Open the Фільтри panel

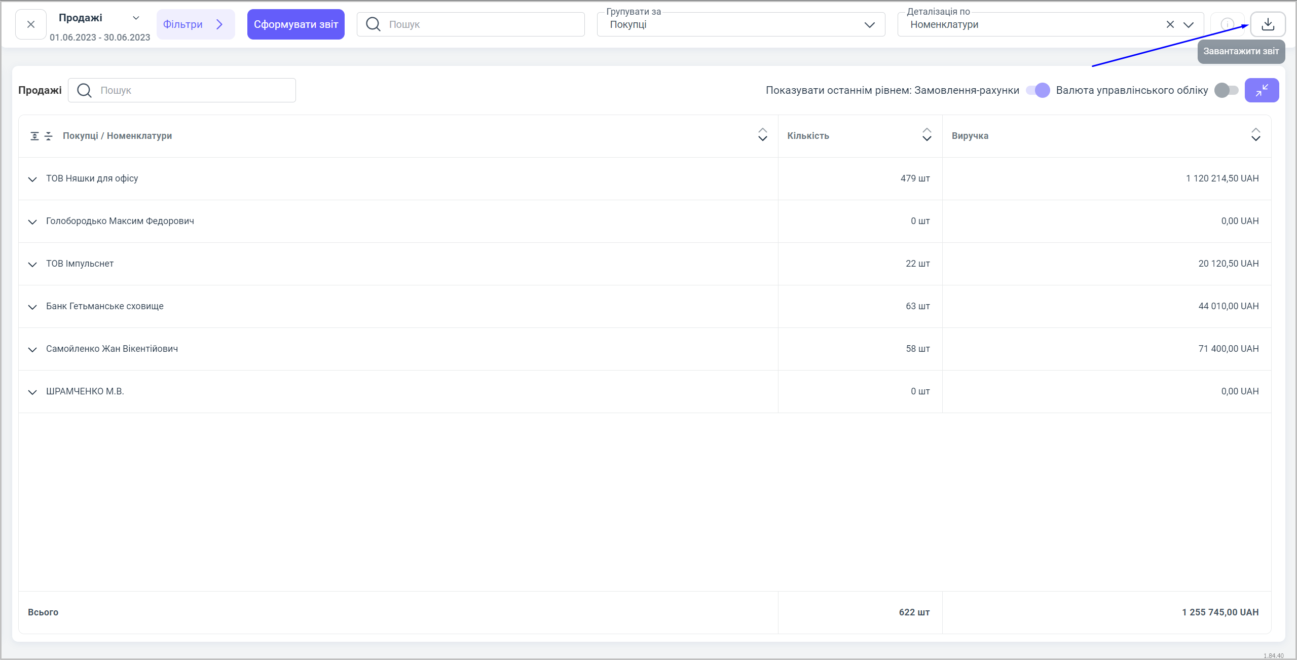pyautogui.click(x=195, y=24)
